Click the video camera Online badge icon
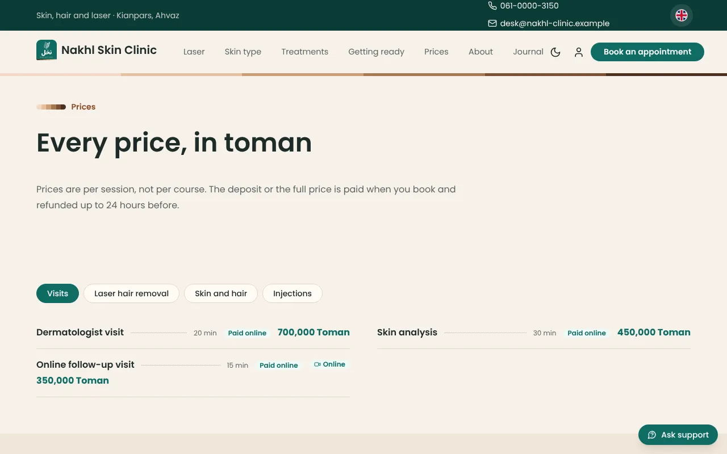The height and width of the screenshot is (454, 727). tap(317, 364)
